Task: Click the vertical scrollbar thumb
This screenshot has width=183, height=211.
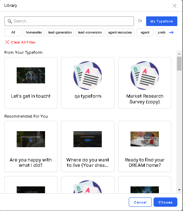Action: pyautogui.click(x=179, y=64)
